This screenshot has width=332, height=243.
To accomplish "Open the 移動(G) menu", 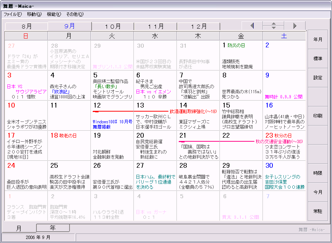I will (x=34, y=14).
